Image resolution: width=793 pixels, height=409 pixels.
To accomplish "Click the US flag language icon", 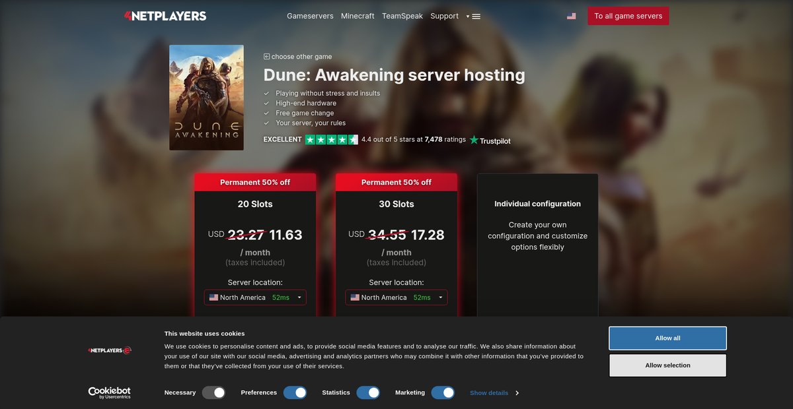I will 571,16.
